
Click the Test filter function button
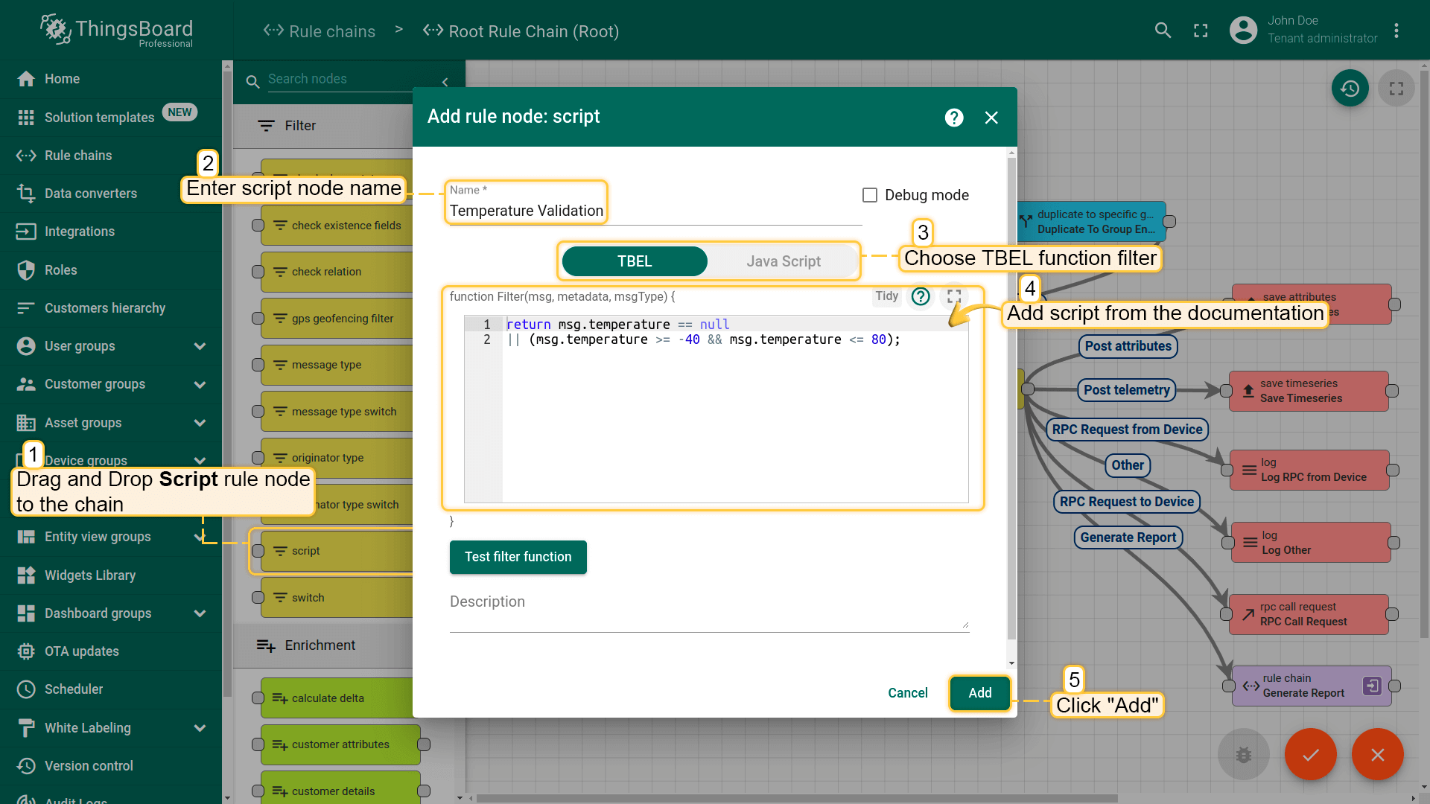click(518, 557)
